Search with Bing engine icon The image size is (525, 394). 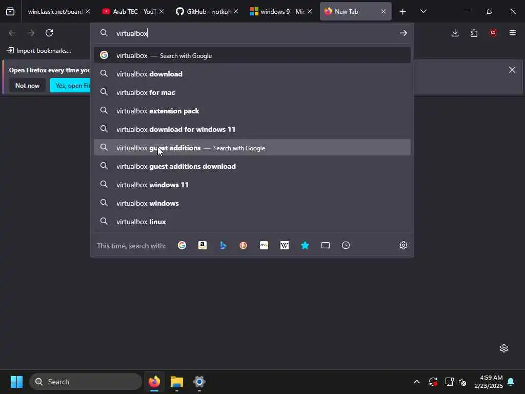(x=223, y=245)
